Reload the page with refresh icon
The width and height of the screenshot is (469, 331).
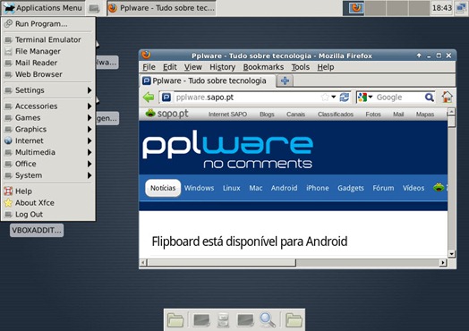(x=345, y=98)
